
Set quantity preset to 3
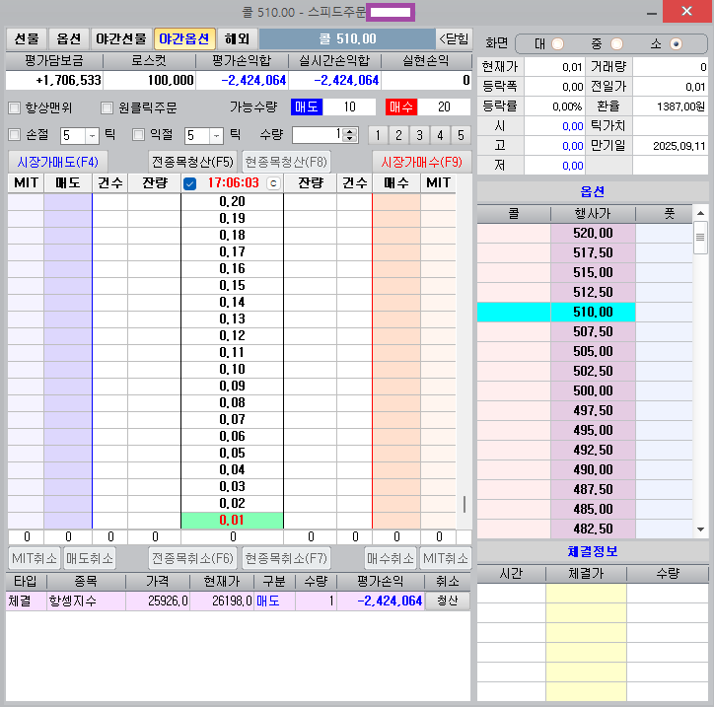point(419,135)
